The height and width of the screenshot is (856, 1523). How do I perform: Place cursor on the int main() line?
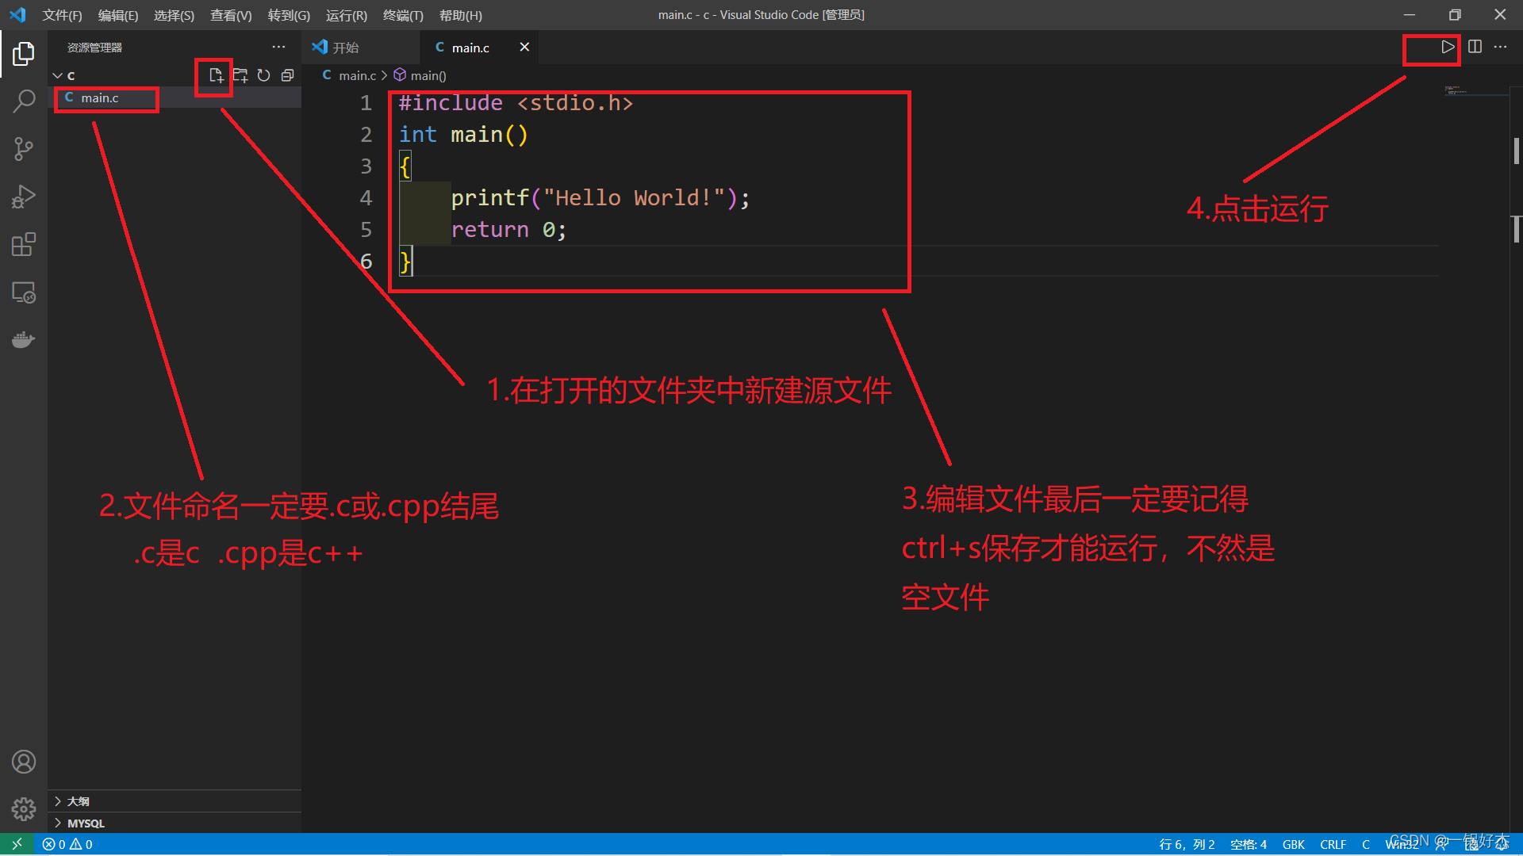point(463,135)
